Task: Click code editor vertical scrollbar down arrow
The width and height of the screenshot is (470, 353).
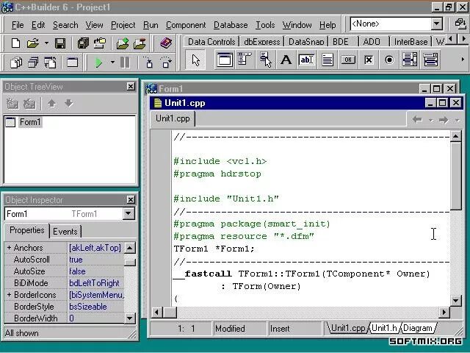Action: (x=455, y=300)
